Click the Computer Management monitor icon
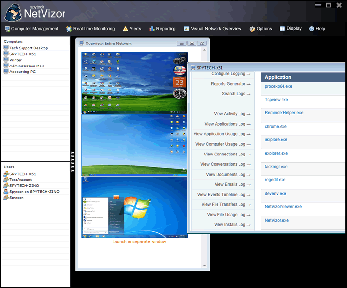This screenshot has height=288, width=347. 7,29
